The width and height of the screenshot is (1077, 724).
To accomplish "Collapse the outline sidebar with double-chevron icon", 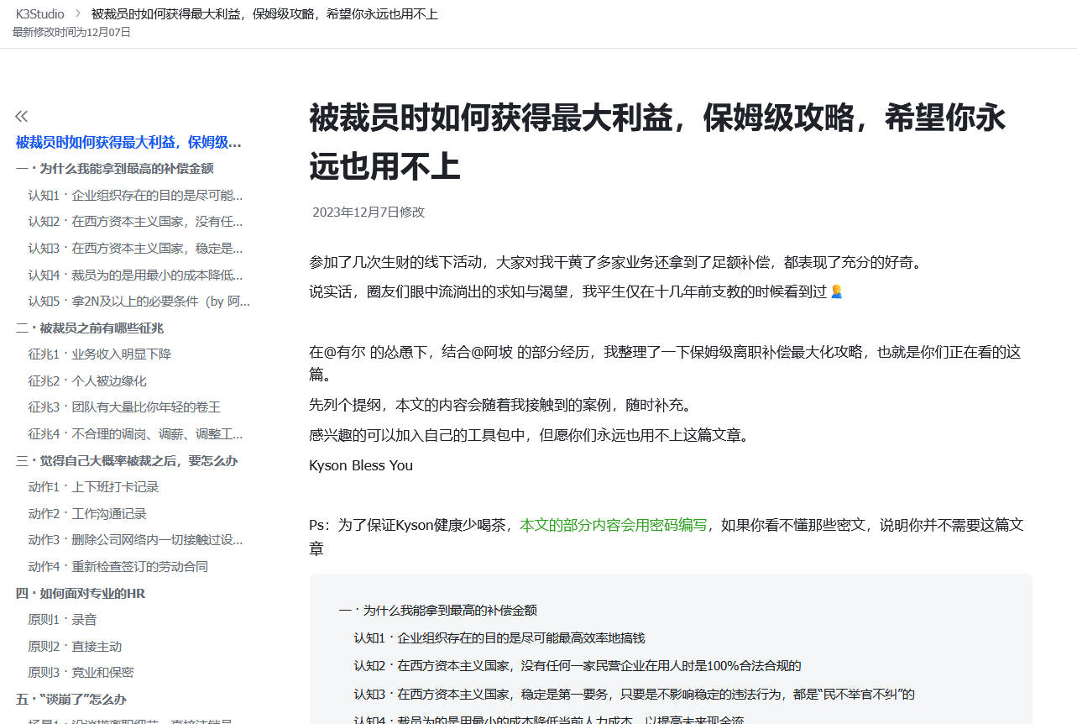I will point(22,116).
